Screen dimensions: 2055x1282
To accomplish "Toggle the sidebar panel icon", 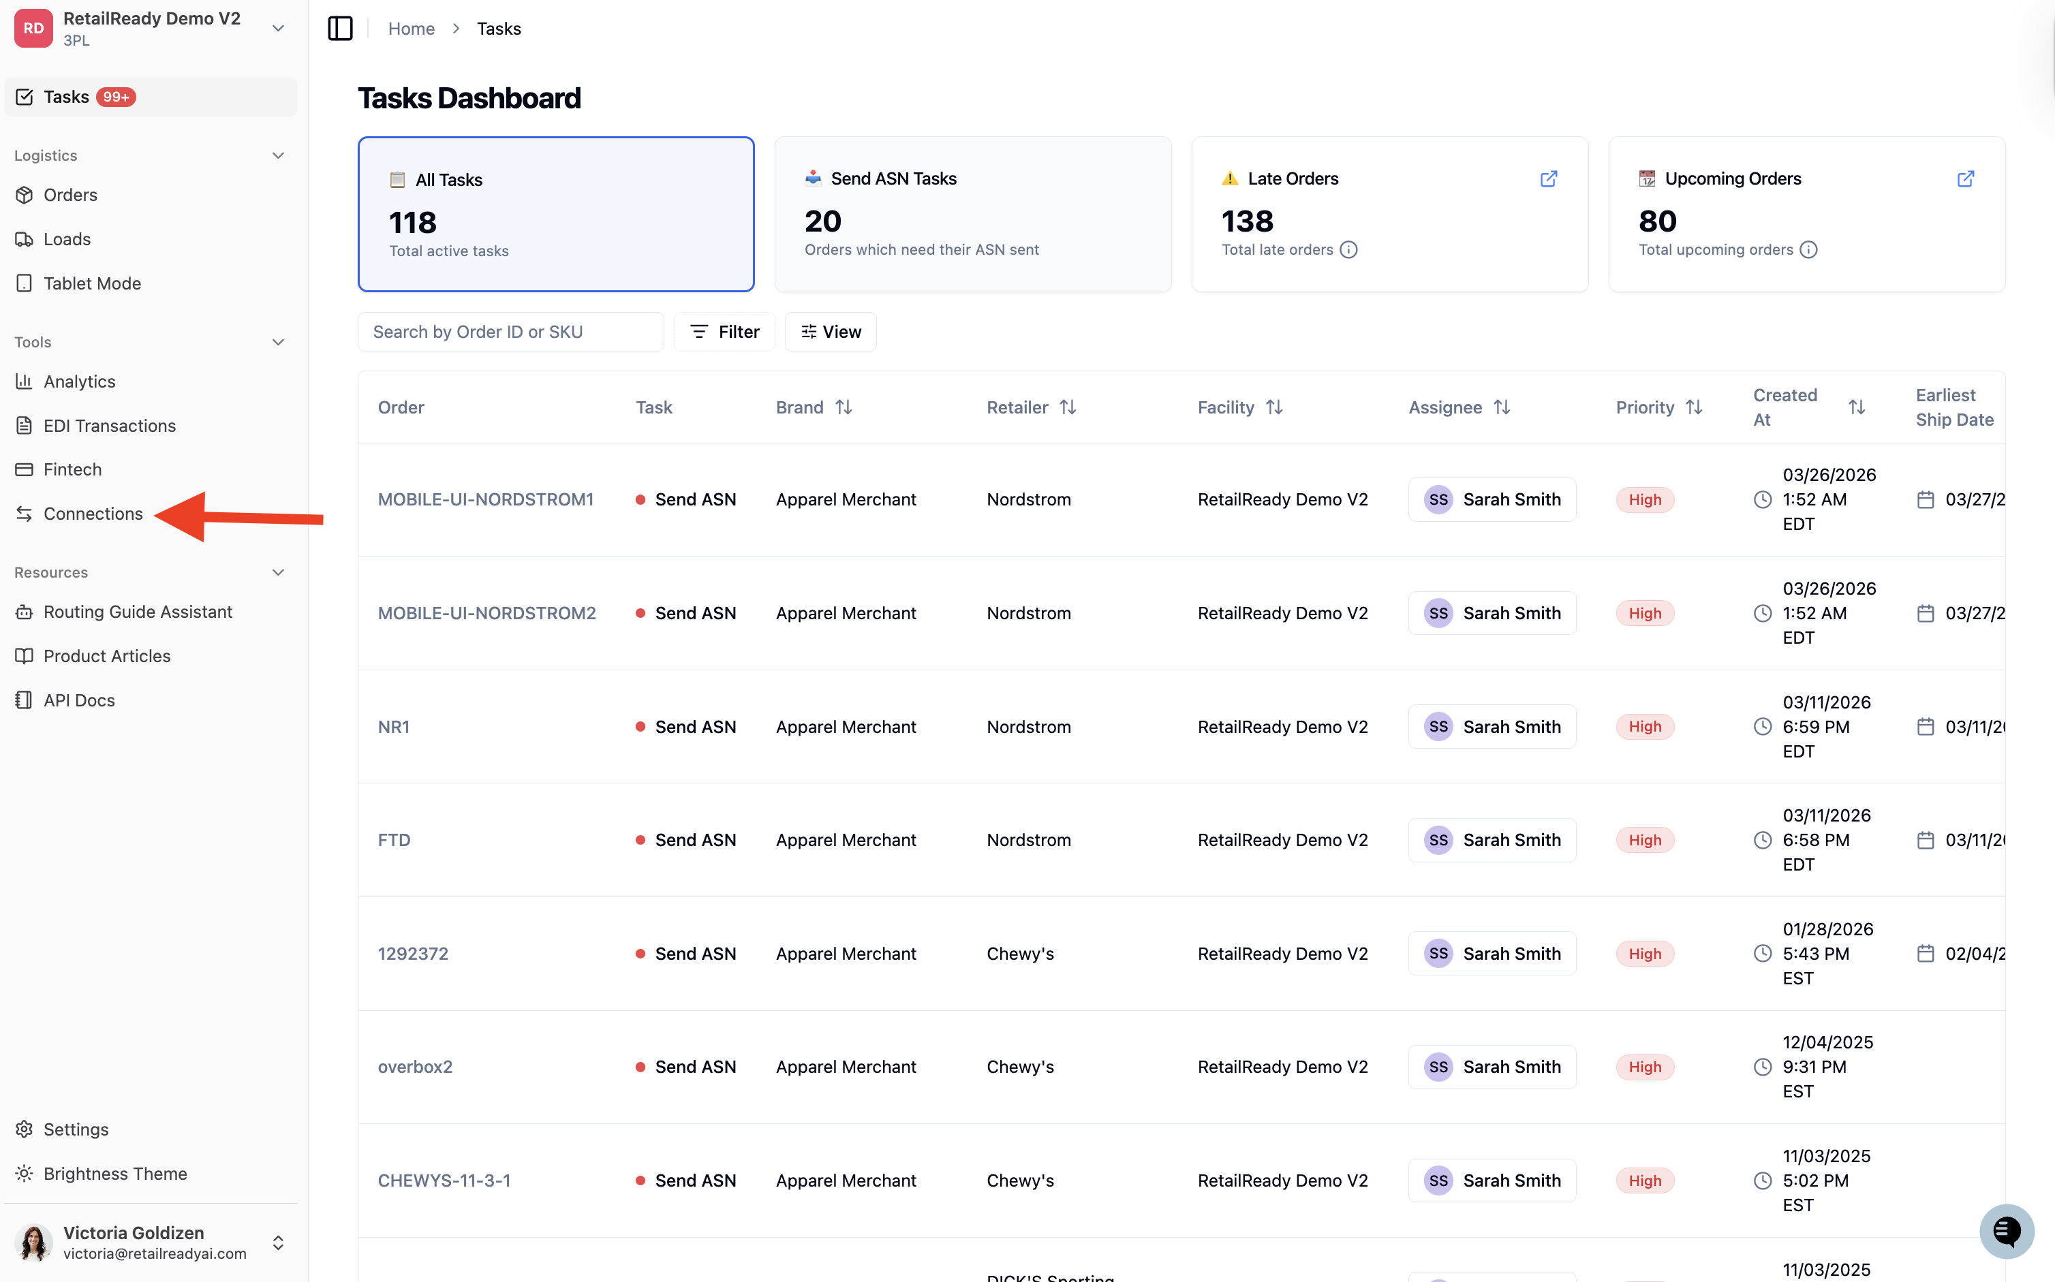I will click(340, 28).
